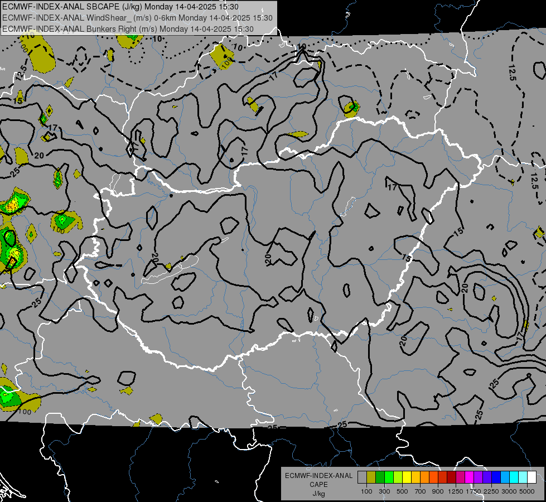546x502 pixels.
Task: Click the WindShear 0-6km title line
Action: [x=137, y=18]
